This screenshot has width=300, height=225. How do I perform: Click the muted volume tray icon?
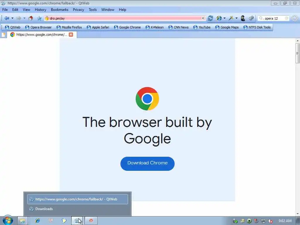pyautogui.click(x=270, y=221)
